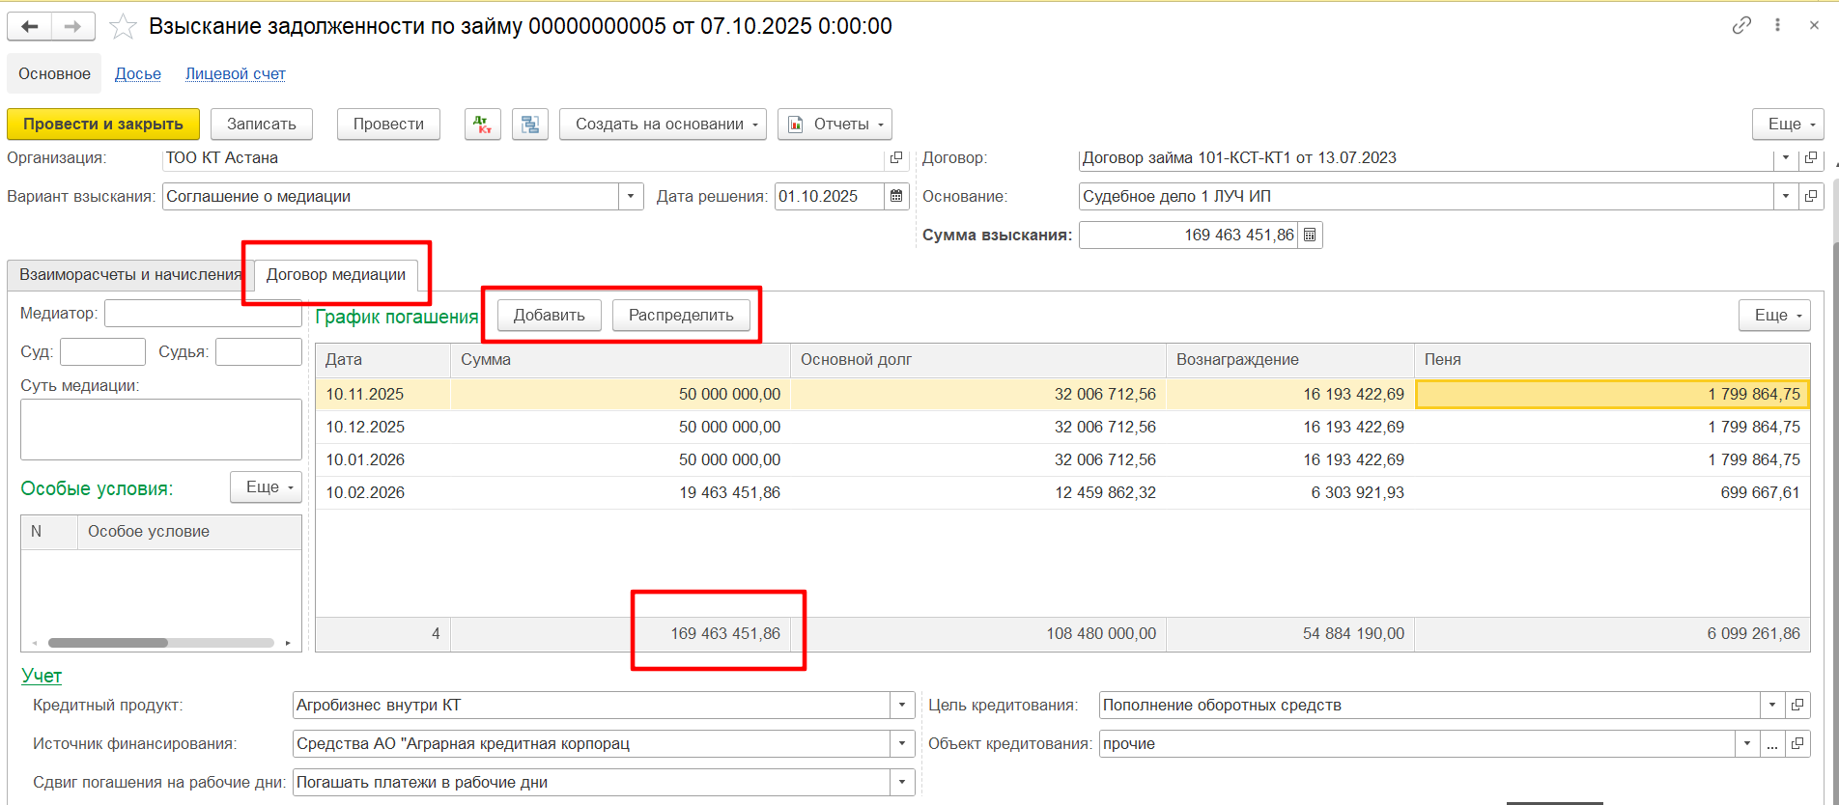Move the Особые условия horizontal scrollbar
Image resolution: width=1839 pixels, height=805 pixels.
click(x=108, y=643)
